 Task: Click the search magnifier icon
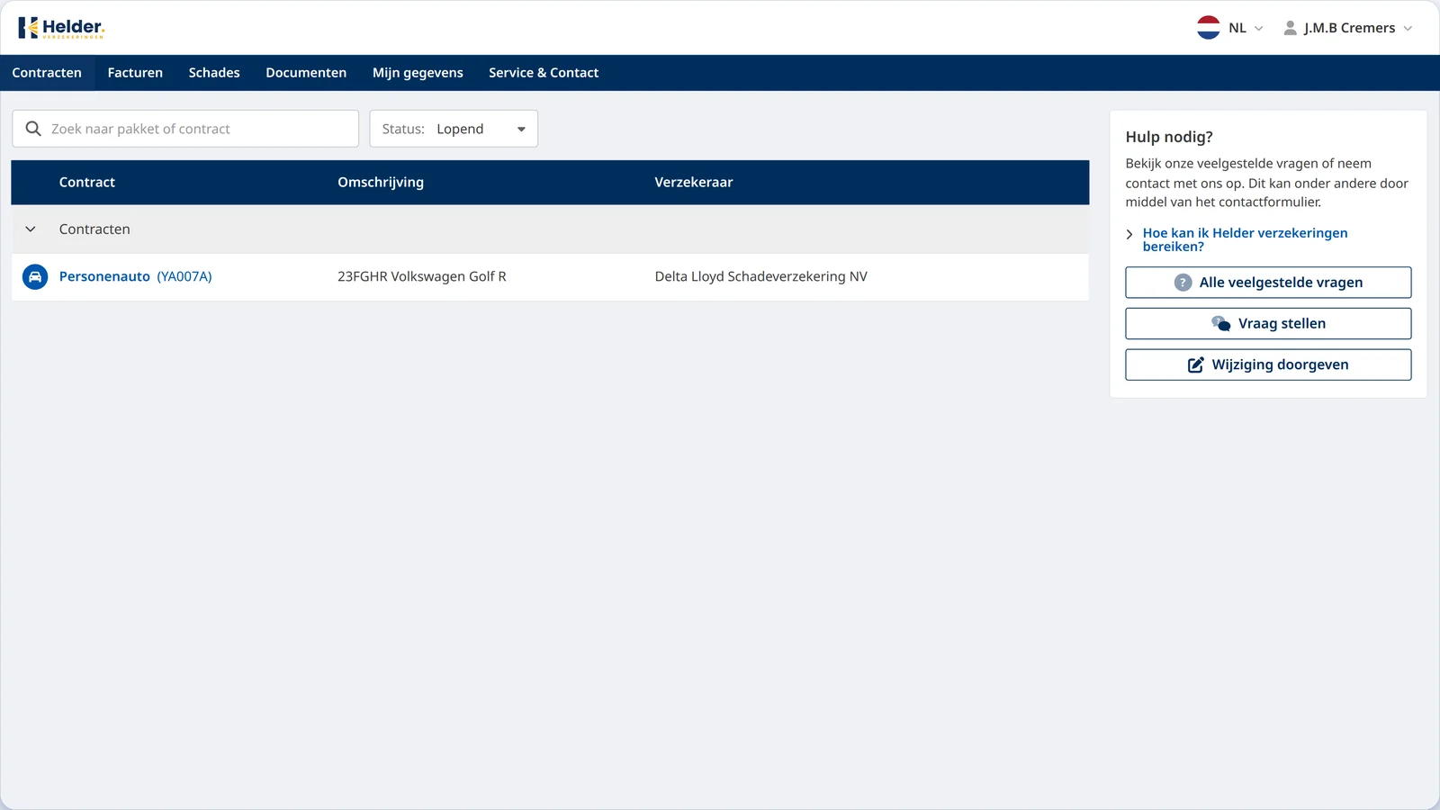[x=33, y=129]
